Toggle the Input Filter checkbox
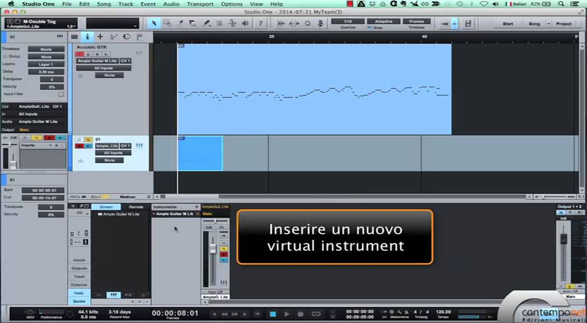 pos(60,94)
